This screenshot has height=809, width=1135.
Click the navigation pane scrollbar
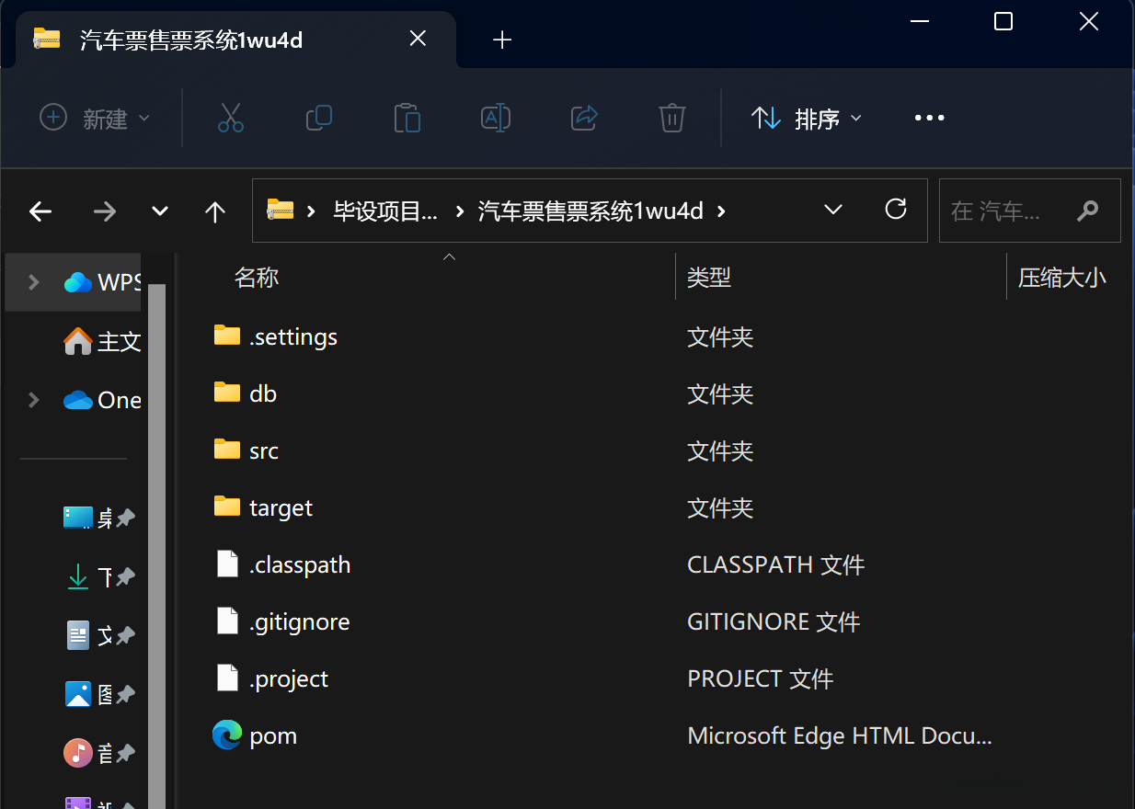pyautogui.click(x=156, y=546)
